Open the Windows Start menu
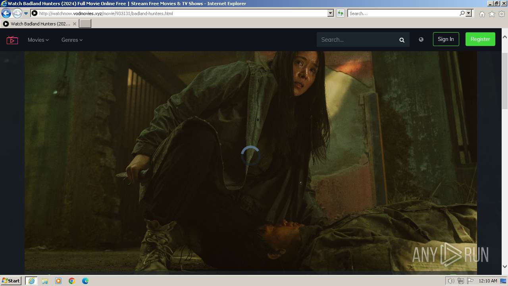Image resolution: width=508 pixels, height=286 pixels. [x=11, y=280]
